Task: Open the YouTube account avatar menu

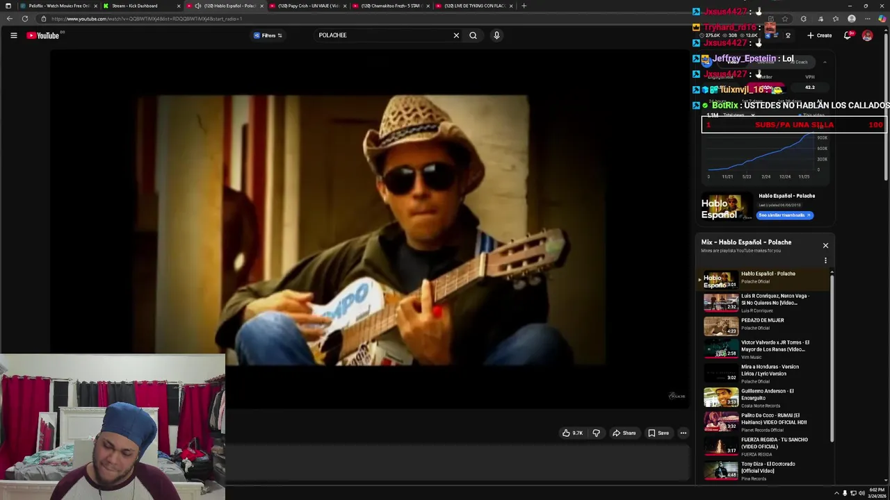Action: [x=867, y=35]
